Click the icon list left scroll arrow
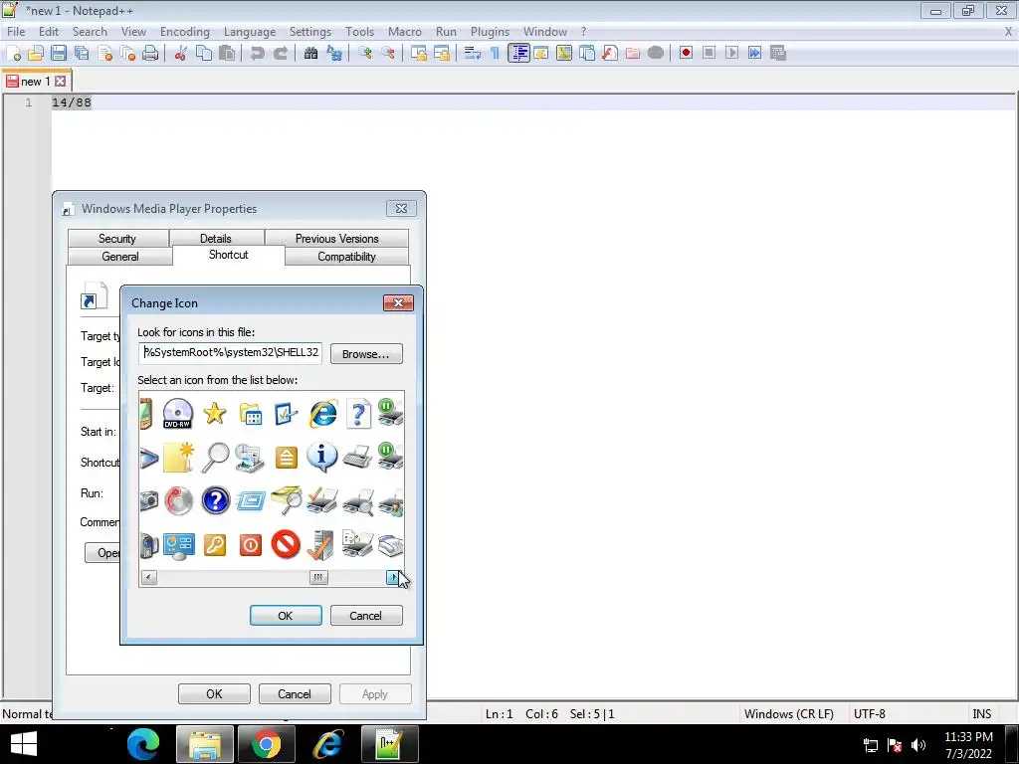Image resolution: width=1019 pixels, height=764 pixels. (149, 577)
